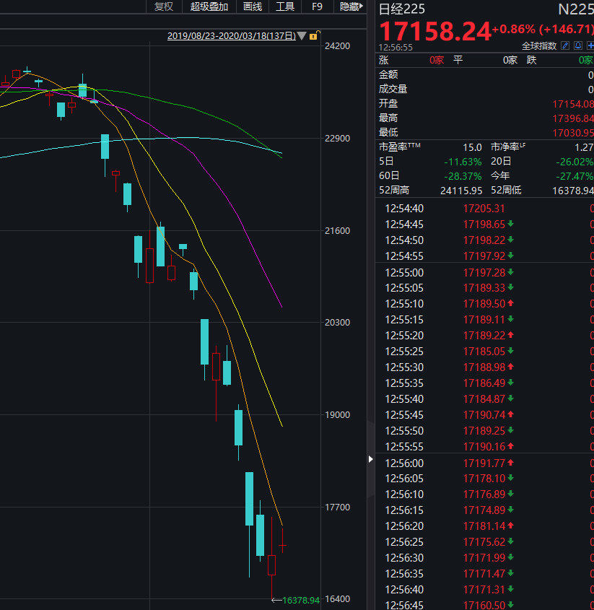Click the tick row at 12:55:00

click(x=485, y=273)
